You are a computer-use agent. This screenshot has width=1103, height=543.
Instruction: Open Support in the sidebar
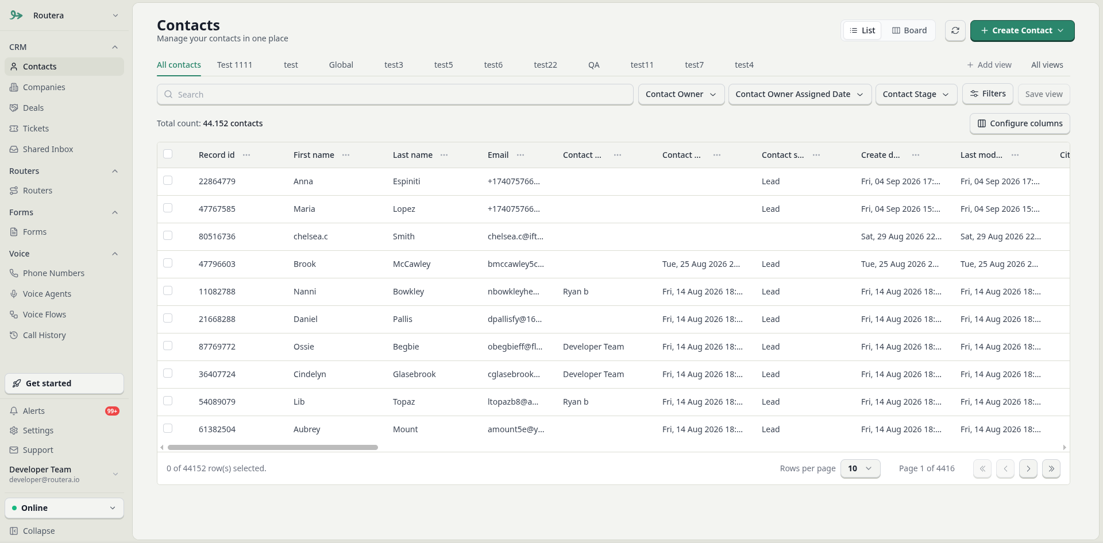[x=64, y=450]
